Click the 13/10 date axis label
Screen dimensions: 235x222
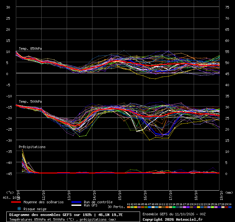pos(69,195)
